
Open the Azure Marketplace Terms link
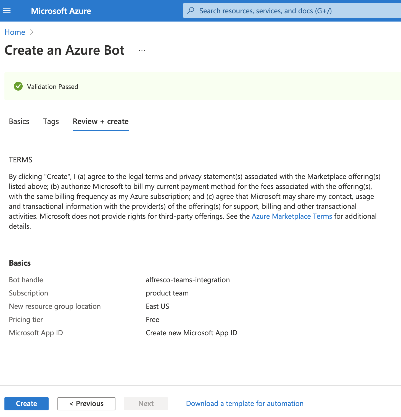pyautogui.click(x=292, y=216)
